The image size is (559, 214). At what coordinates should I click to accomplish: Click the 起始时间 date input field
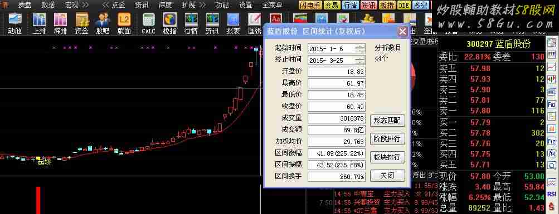pos(332,49)
